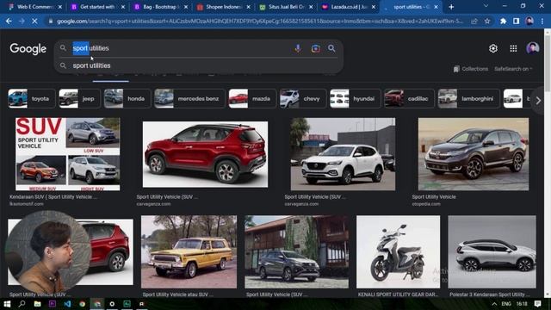The width and height of the screenshot is (551, 310).
Task: Show more filter chips with right arrow
Action: coord(538,101)
